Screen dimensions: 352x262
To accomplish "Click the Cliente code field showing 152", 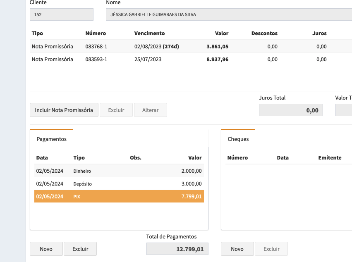I will pyautogui.click(x=62, y=14).
